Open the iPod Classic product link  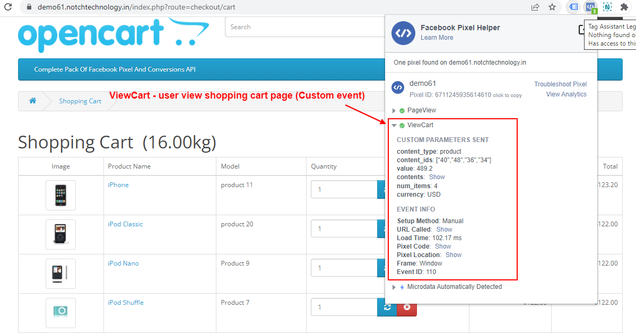125,224
